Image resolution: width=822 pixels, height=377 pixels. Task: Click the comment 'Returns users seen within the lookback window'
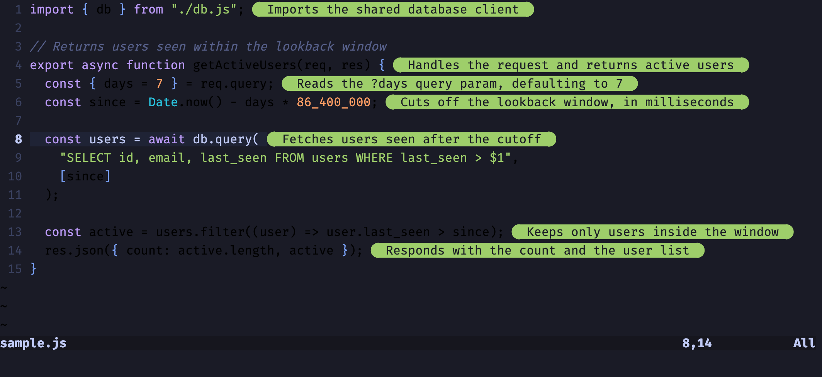point(209,46)
